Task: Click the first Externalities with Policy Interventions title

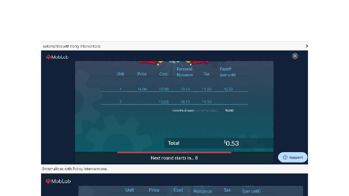Action: click(x=72, y=46)
